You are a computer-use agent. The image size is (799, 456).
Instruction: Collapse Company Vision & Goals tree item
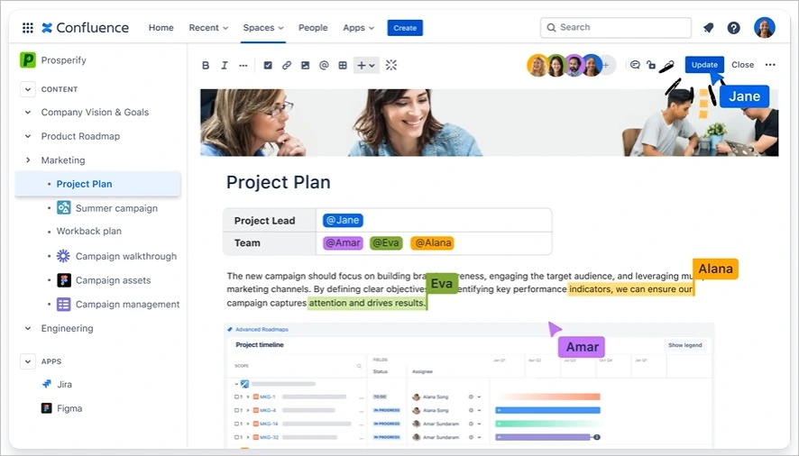(28, 112)
